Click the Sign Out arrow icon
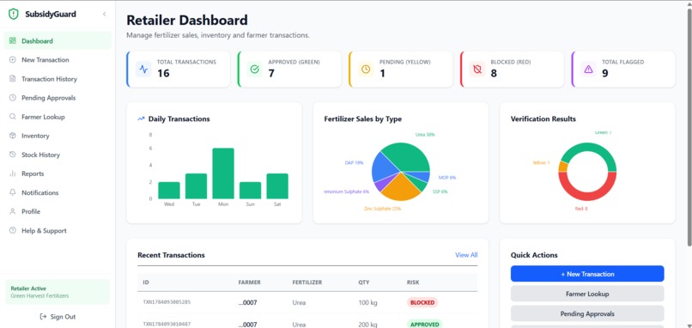Image resolution: width=692 pixels, height=328 pixels. 43,317
